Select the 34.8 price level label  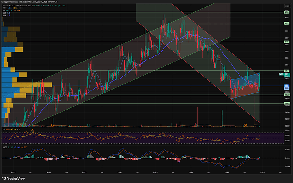(287, 42)
